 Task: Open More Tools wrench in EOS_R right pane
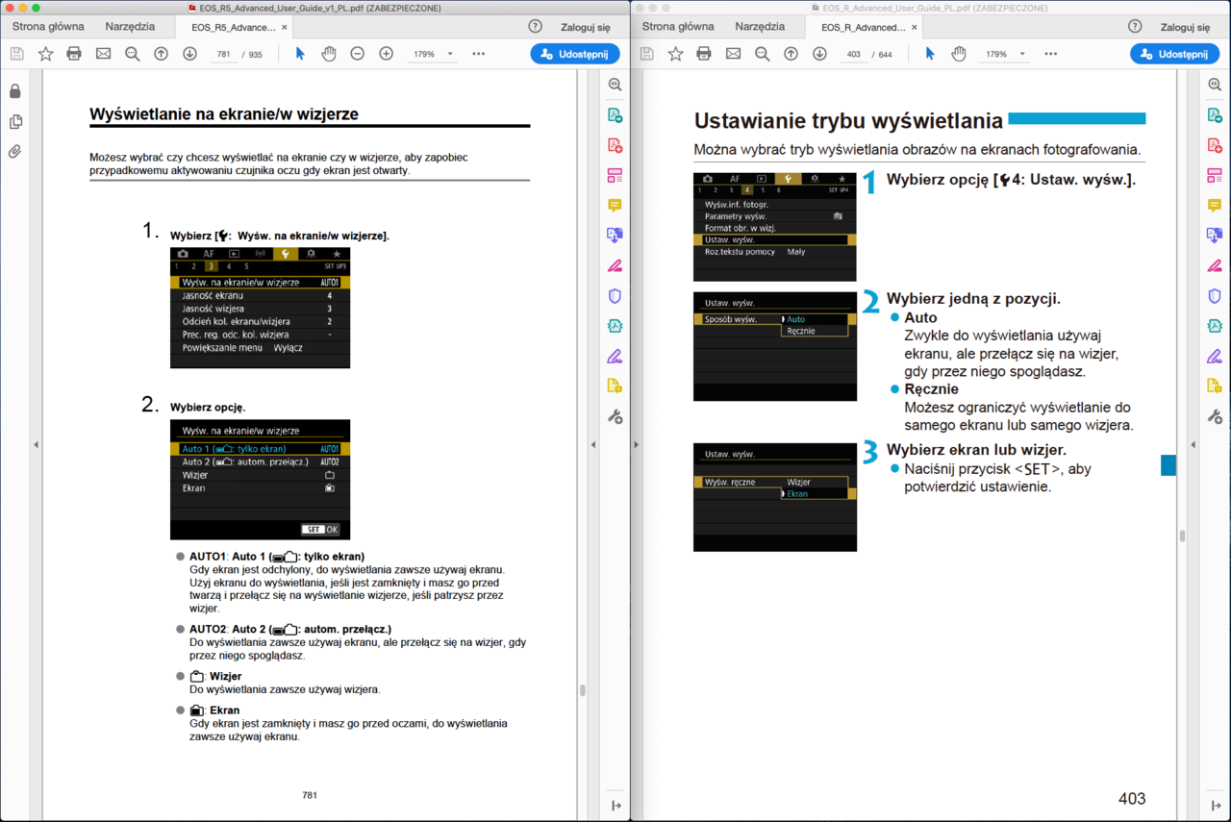1215,416
